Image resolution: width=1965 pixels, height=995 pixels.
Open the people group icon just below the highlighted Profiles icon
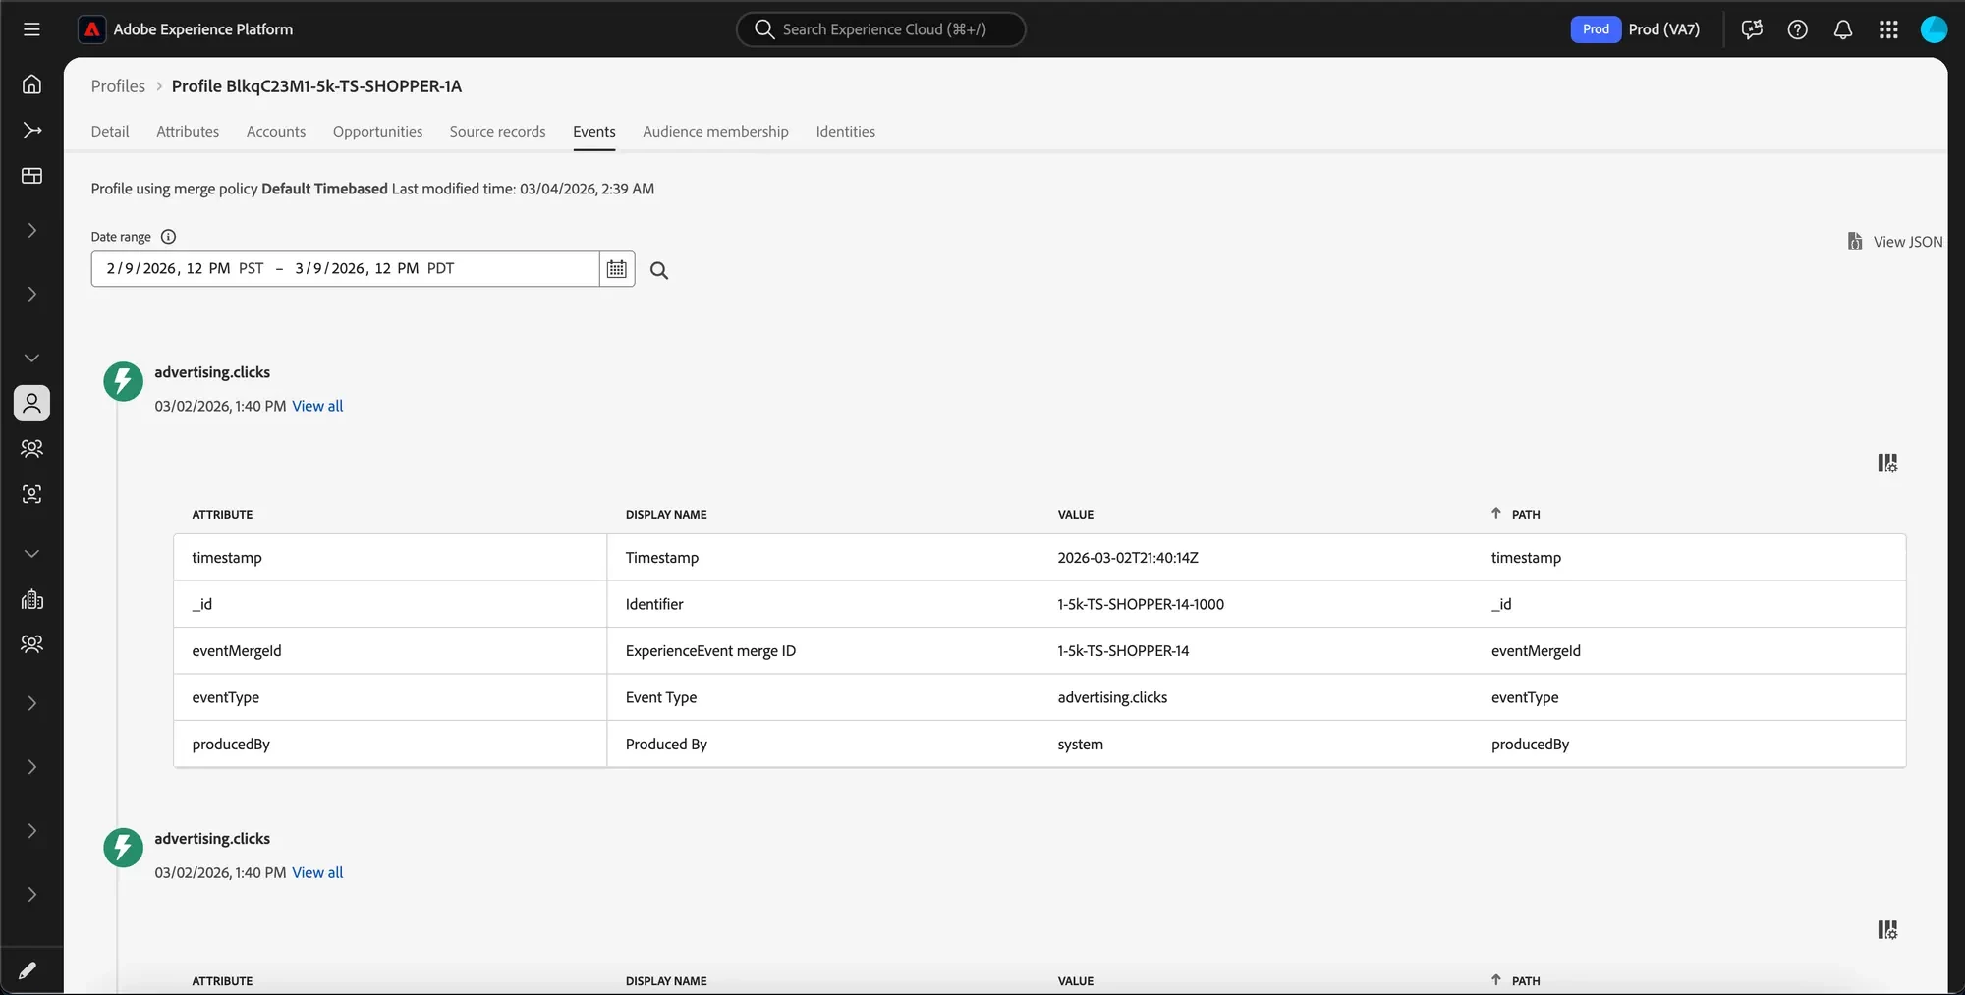pos(31,449)
